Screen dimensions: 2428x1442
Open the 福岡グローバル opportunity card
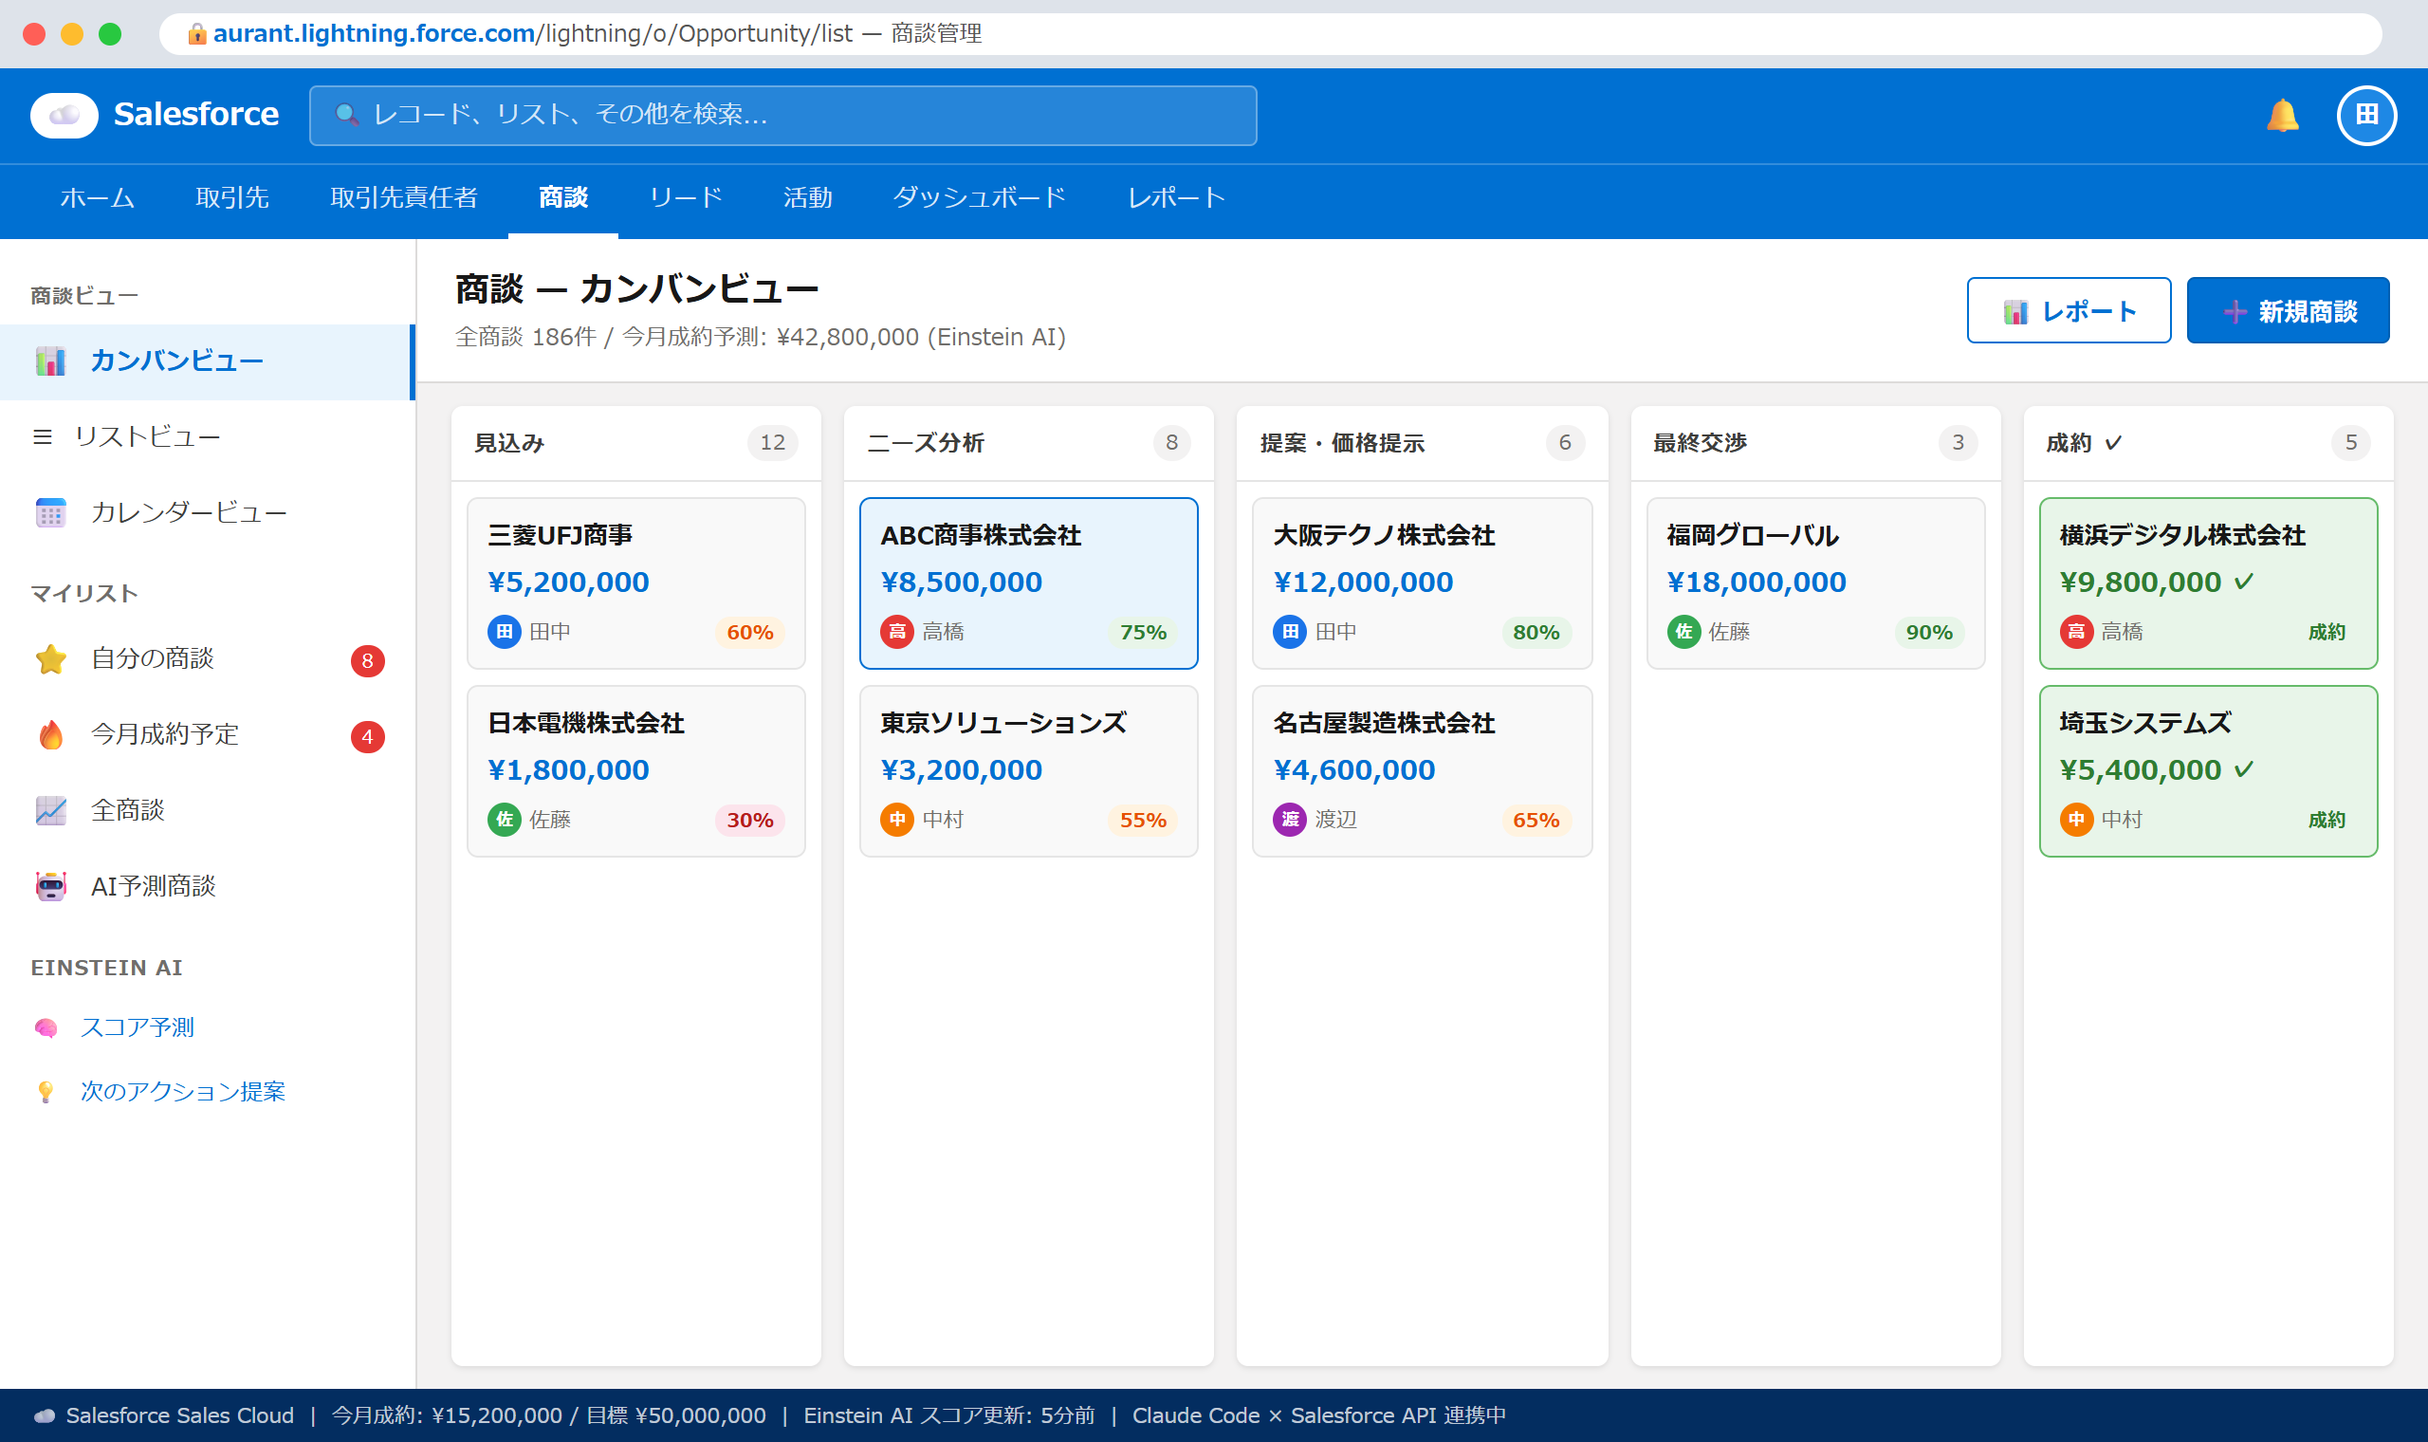pos(1815,583)
